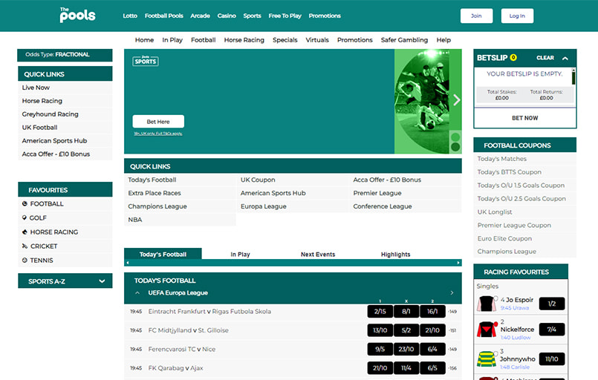
Task: Open Eintracht Frankfurt v Rigas Futbola Skola
Action: tap(209, 312)
